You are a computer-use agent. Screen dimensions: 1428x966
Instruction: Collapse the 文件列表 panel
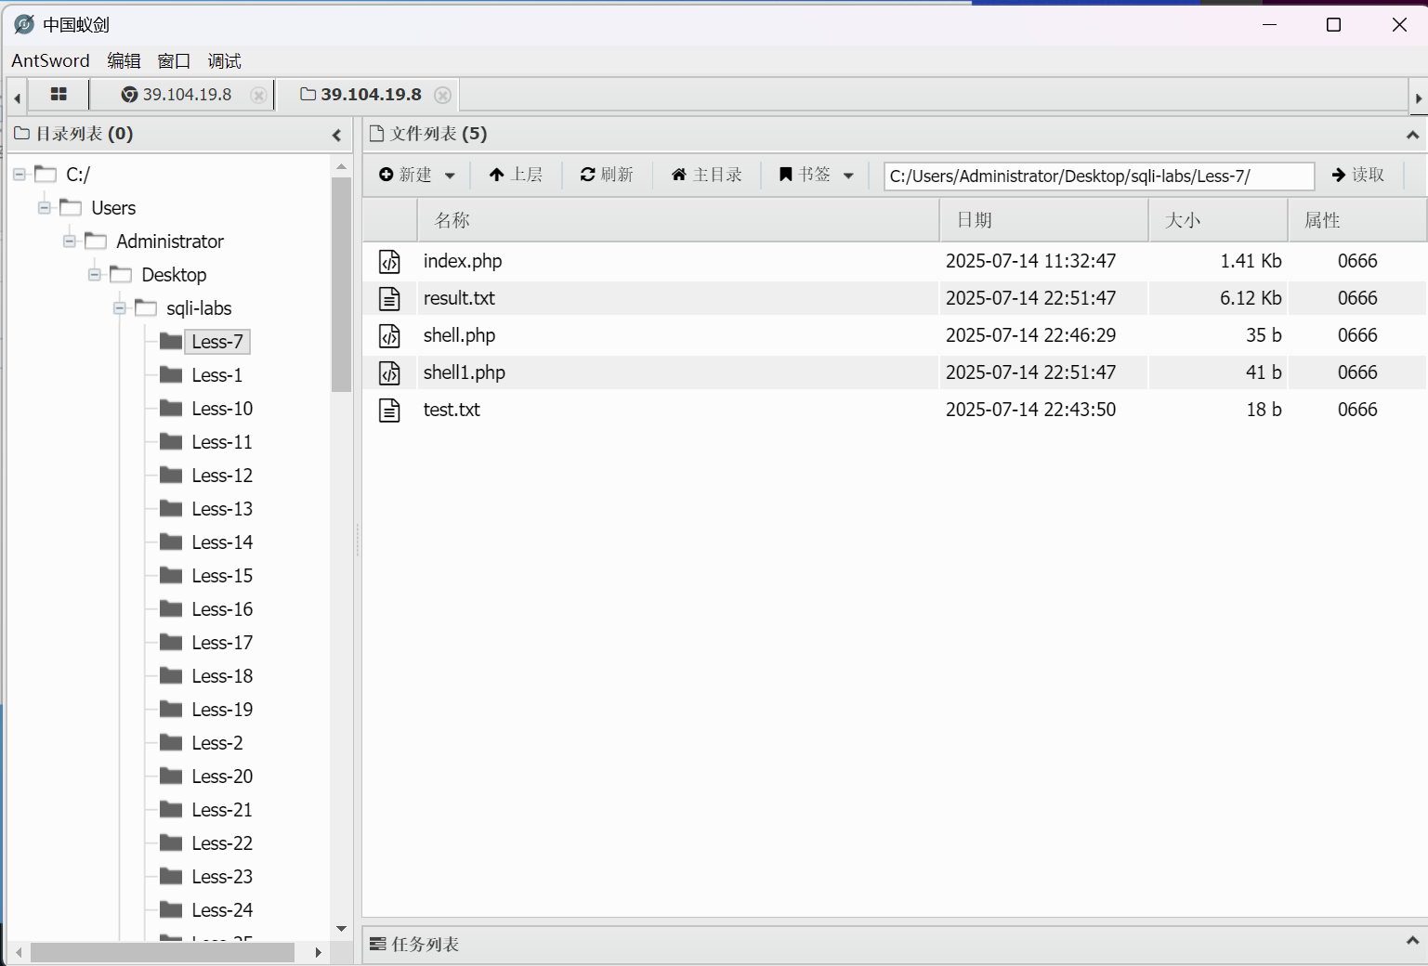[x=1412, y=136]
